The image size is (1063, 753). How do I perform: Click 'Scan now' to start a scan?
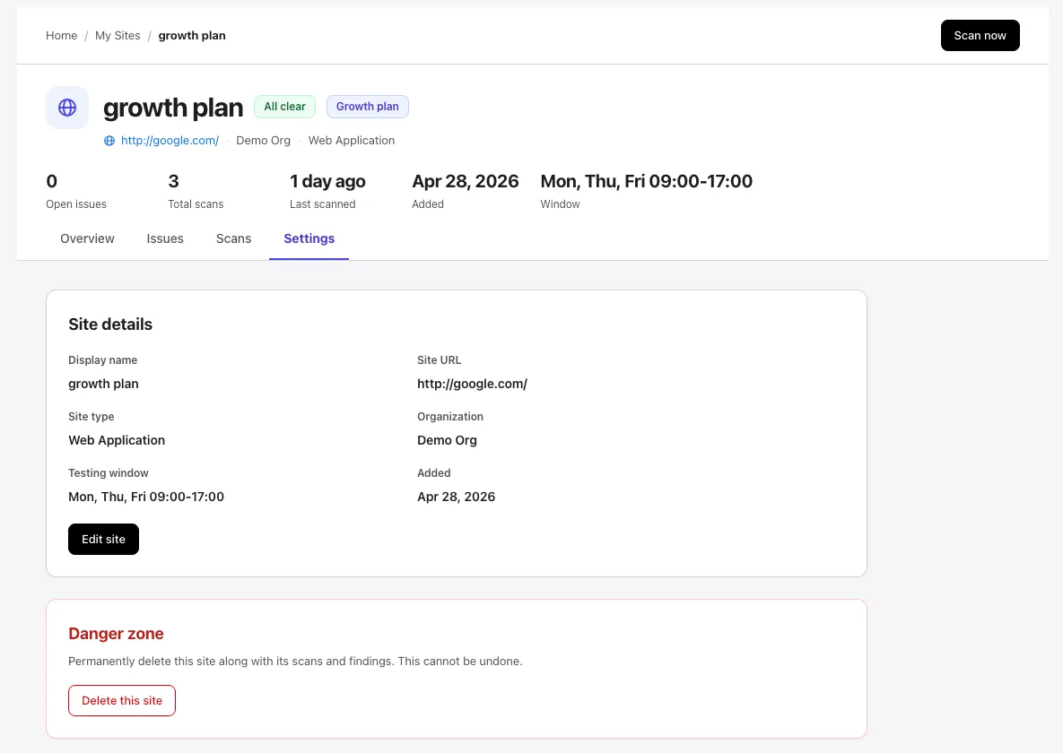click(980, 35)
